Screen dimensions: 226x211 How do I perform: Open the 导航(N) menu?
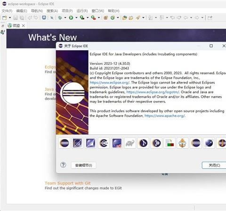[37, 11]
